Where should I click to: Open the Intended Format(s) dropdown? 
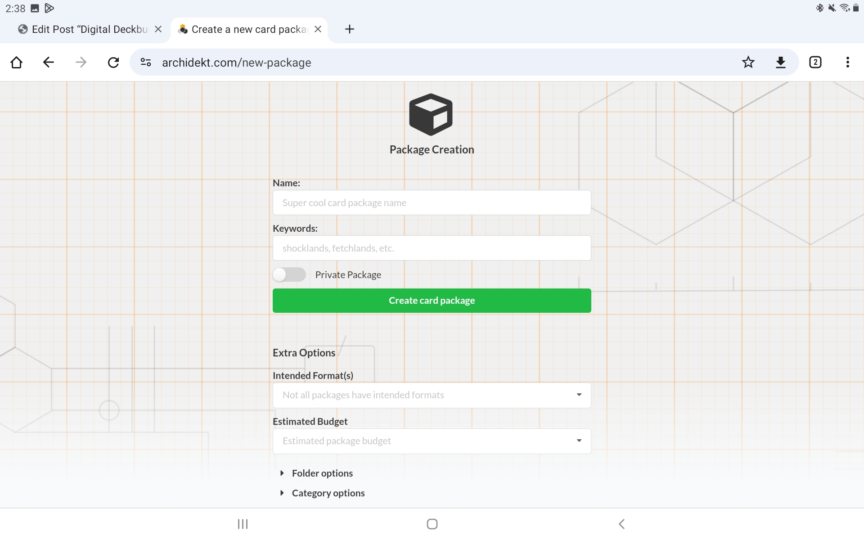(432, 395)
